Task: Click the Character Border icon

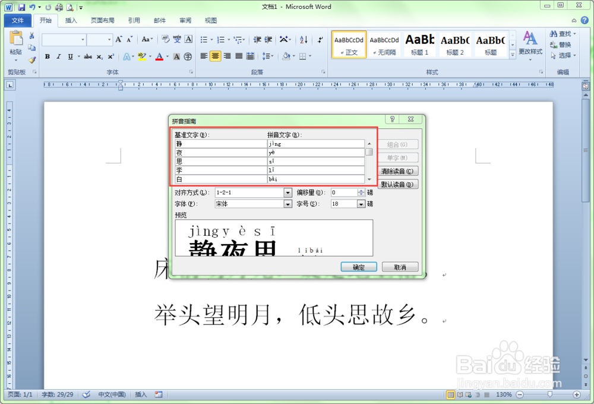Action: tap(188, 39)
